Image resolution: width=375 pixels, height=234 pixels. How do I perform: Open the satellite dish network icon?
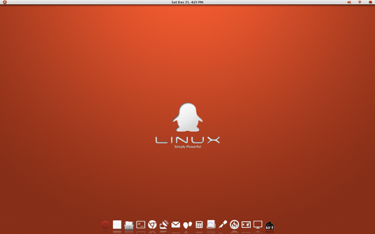tap(164, 225)
